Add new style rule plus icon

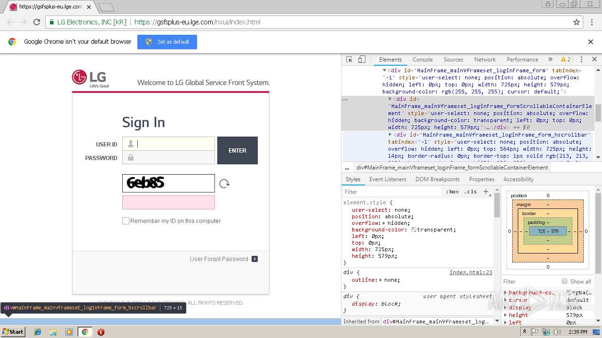click(486, 192)
